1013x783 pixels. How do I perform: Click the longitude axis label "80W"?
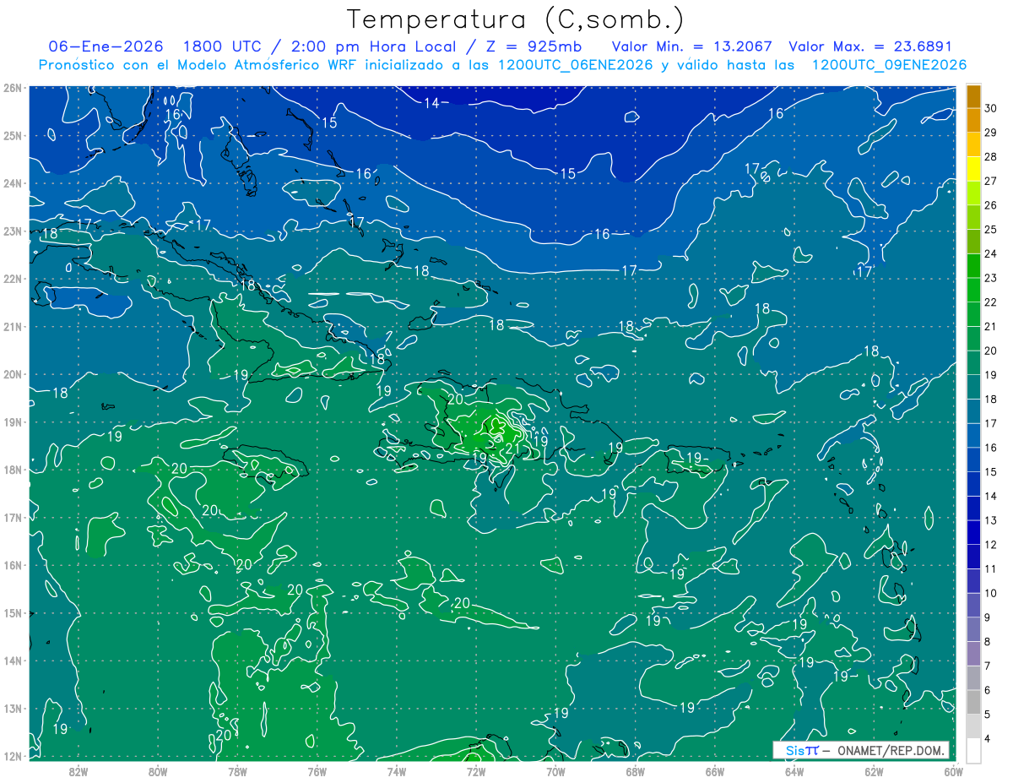coord(158,771)
